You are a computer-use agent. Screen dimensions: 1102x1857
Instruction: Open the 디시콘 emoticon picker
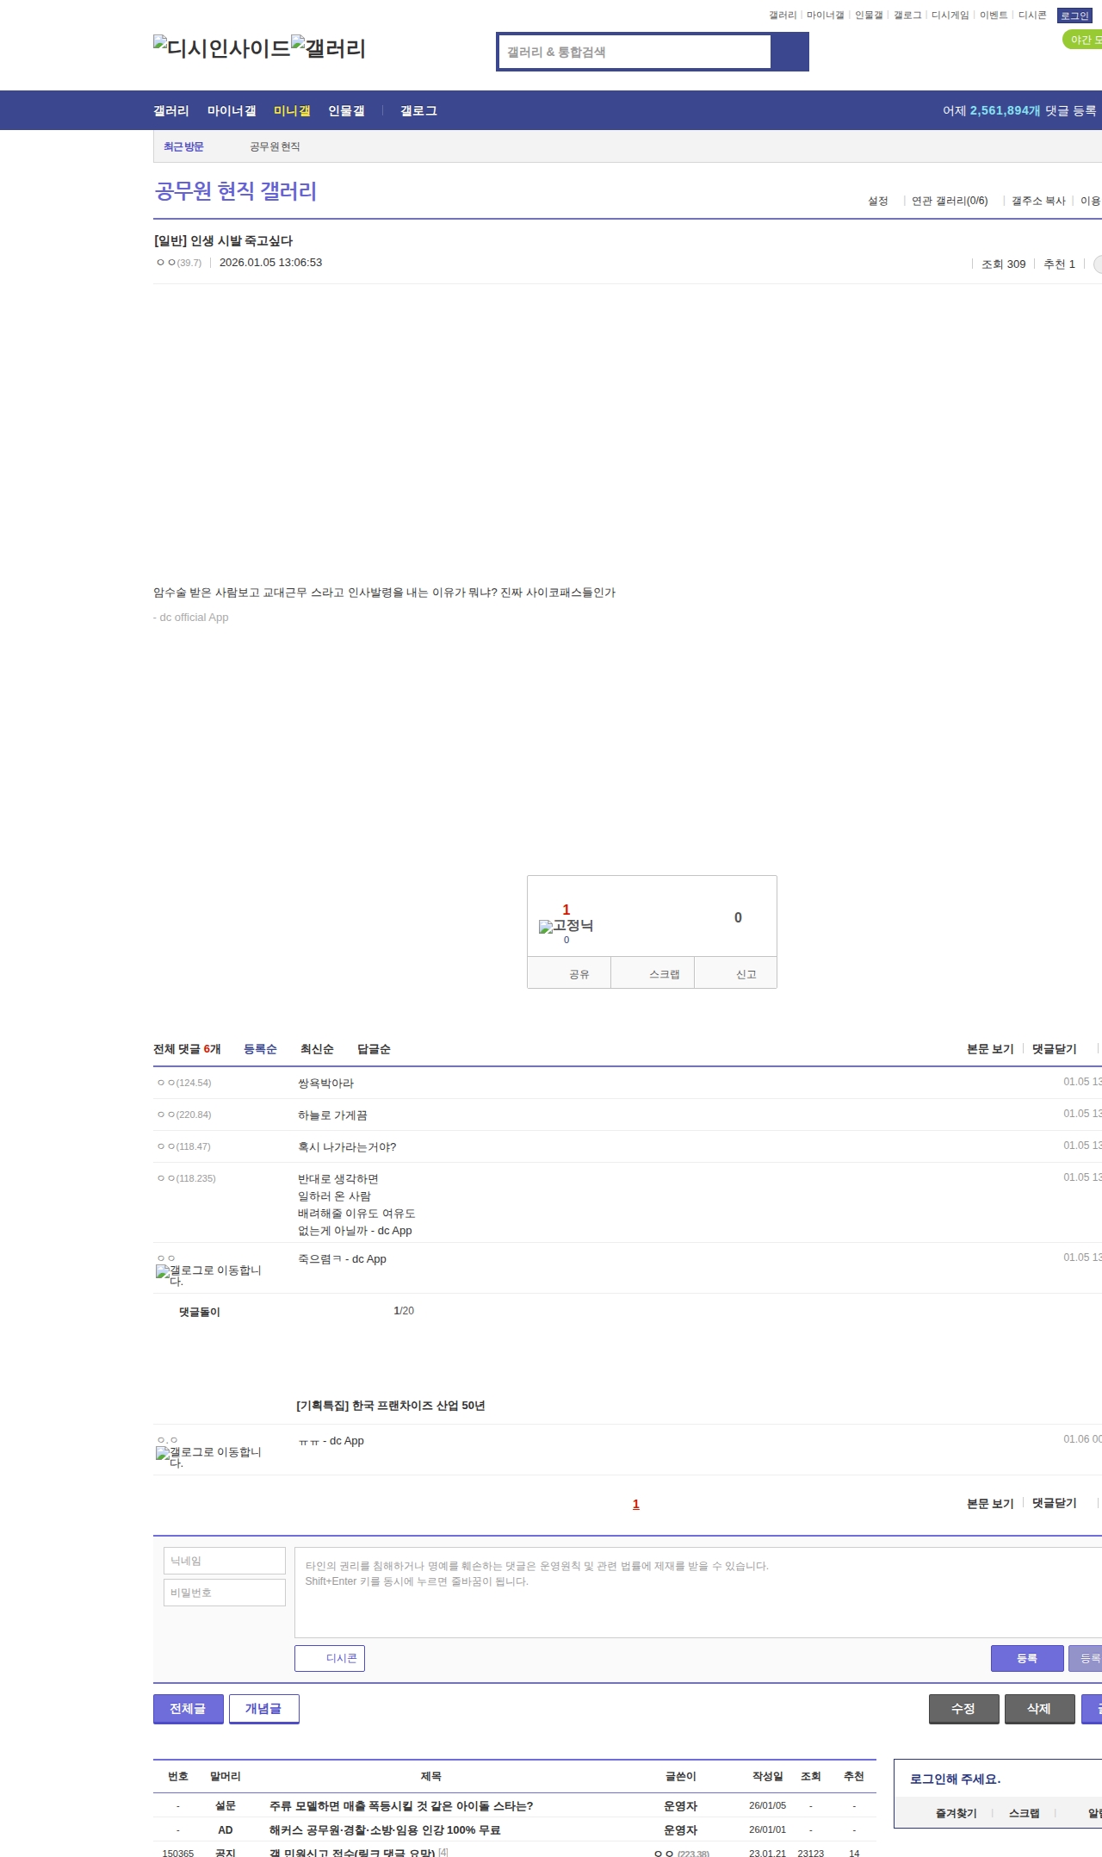pyautogui.click(x=330, y=1658)
